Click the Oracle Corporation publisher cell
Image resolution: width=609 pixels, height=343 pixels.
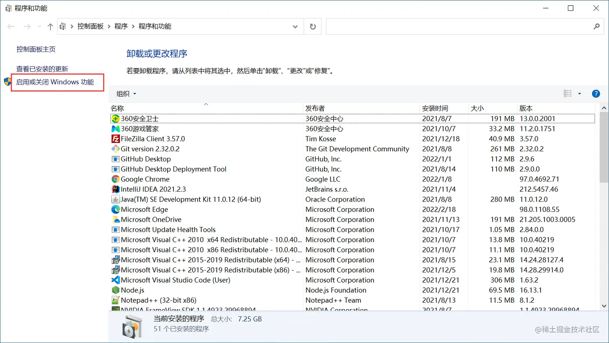click(x=335, y=199)
